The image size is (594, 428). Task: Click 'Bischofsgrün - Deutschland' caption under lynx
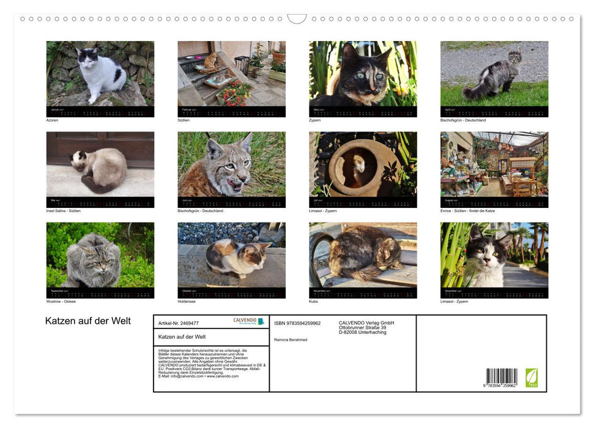coord(201,210)
